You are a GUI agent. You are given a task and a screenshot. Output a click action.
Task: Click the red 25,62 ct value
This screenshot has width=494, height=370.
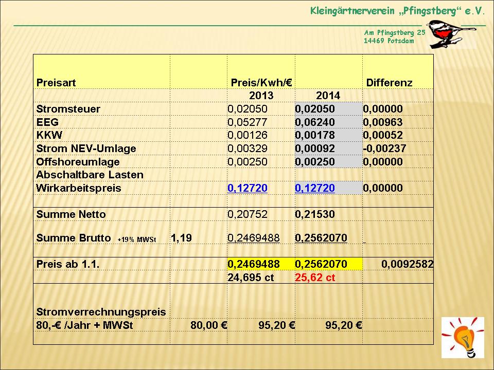tap(315, 277)
